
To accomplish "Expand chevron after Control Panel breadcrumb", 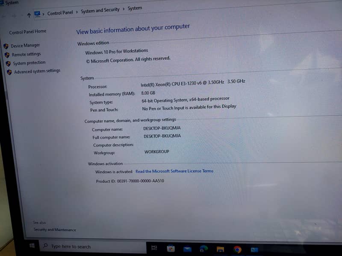I will (x=77, y=12).
